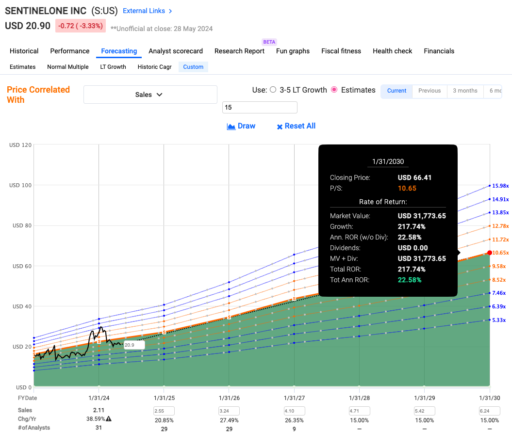Edit the 1/31/29 sales field 5.42

[x=425, y=411]
